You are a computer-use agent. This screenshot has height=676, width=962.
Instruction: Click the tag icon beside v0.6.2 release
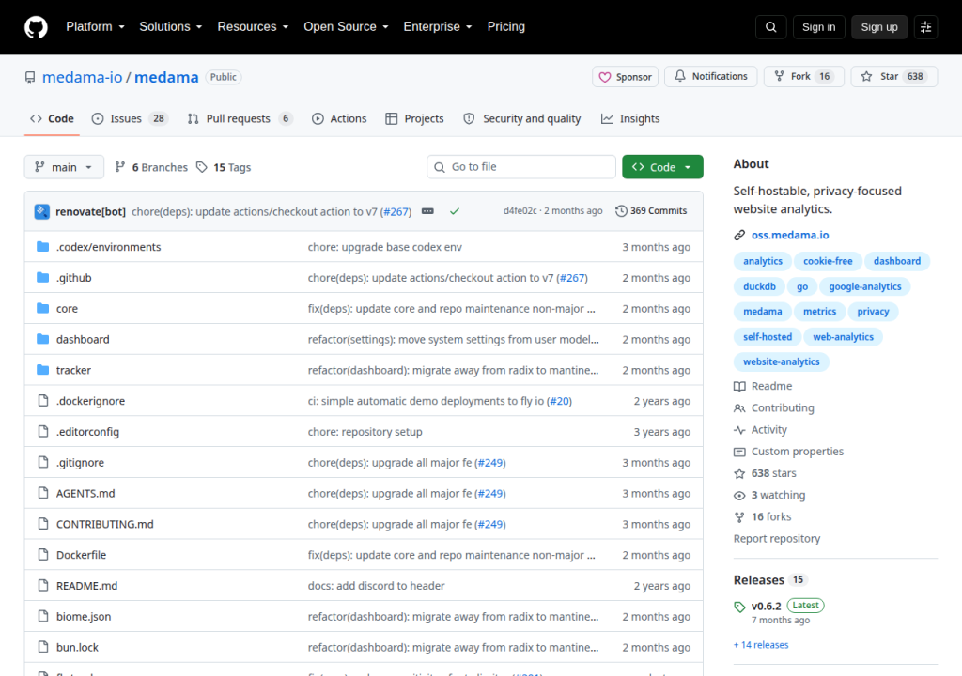[739, 607]
